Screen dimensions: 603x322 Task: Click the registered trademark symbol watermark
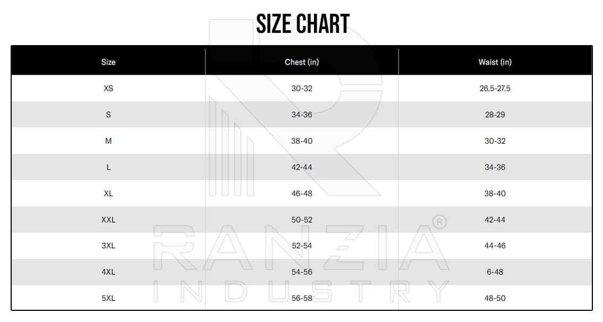click(439, 222)
